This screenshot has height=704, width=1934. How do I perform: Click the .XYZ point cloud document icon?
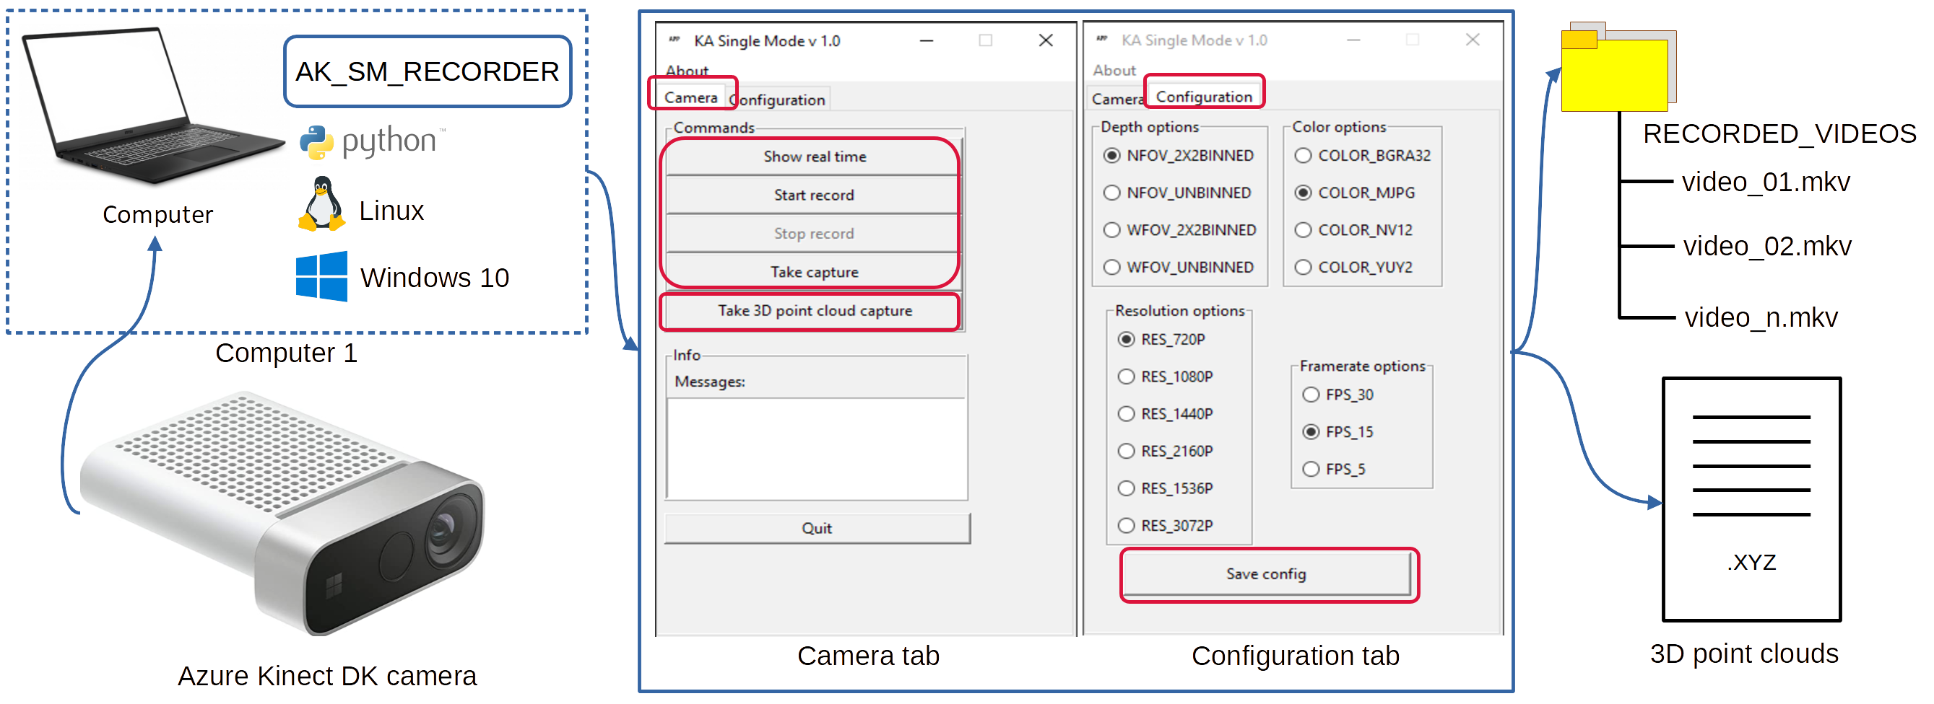(1751, 499)
